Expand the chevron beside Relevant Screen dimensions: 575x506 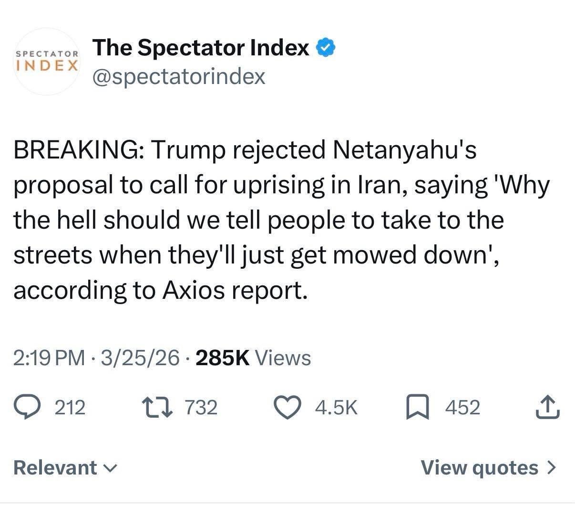110,468
